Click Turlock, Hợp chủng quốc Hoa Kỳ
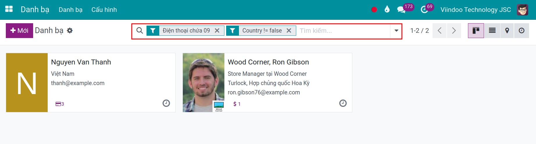Screen dimensions: 536x144 [269, 83]
